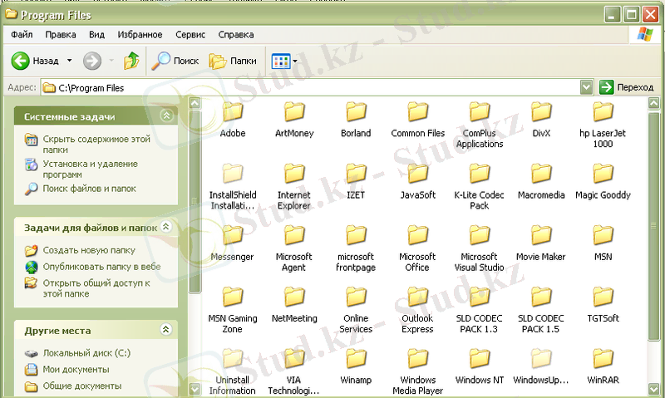Image resolution: width=665 pixels, height=398 pixels.
Task: Collapse the Системные задачи panel
Action: (166, 116)
